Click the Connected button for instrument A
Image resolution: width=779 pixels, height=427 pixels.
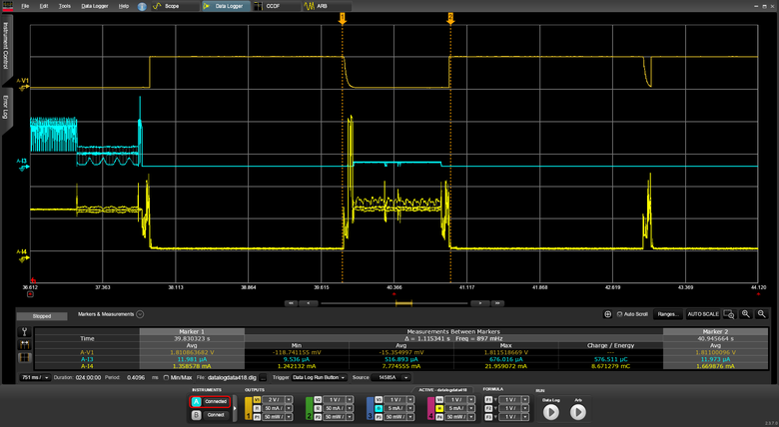216,402
